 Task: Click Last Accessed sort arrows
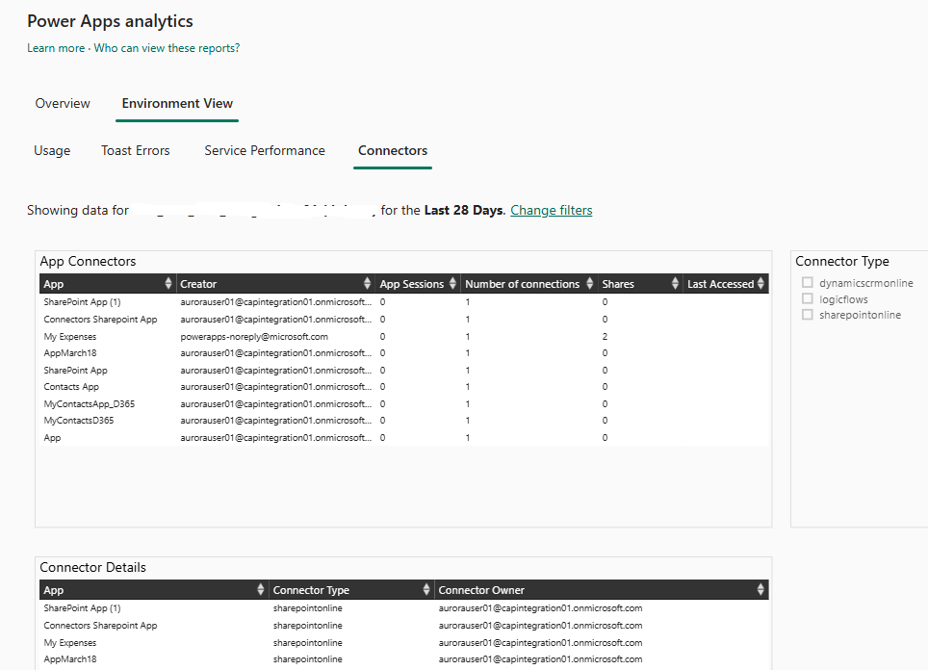pos(761,284)
